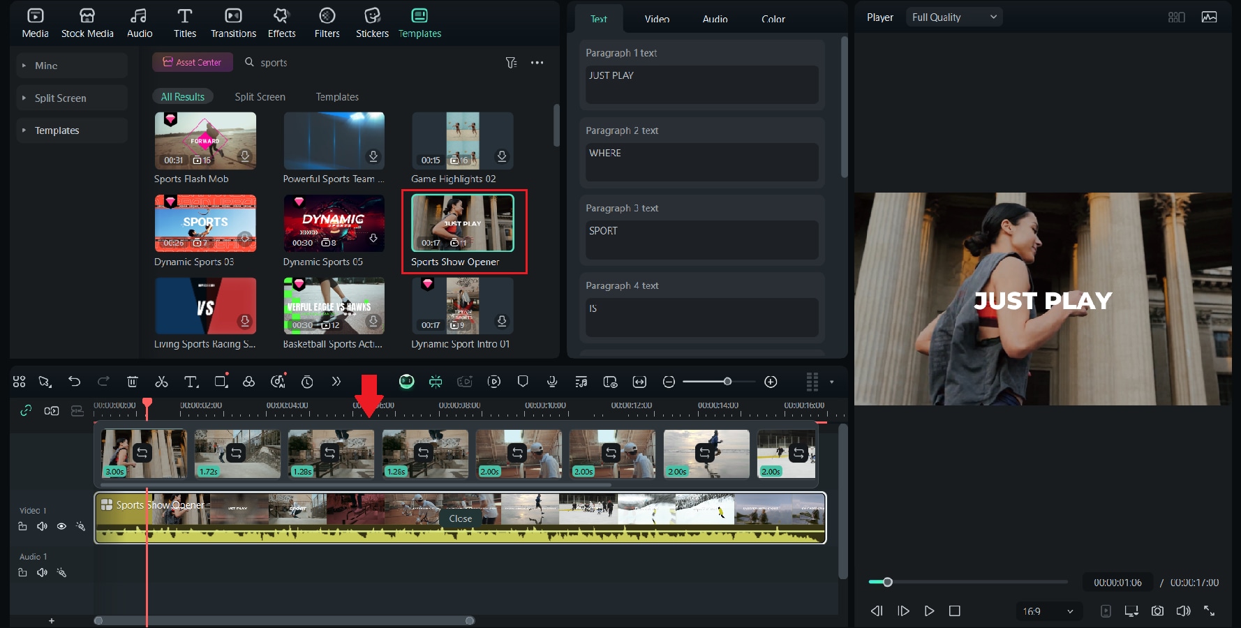Edit Paragraph 2 text field WHERE

coord(701,162)
